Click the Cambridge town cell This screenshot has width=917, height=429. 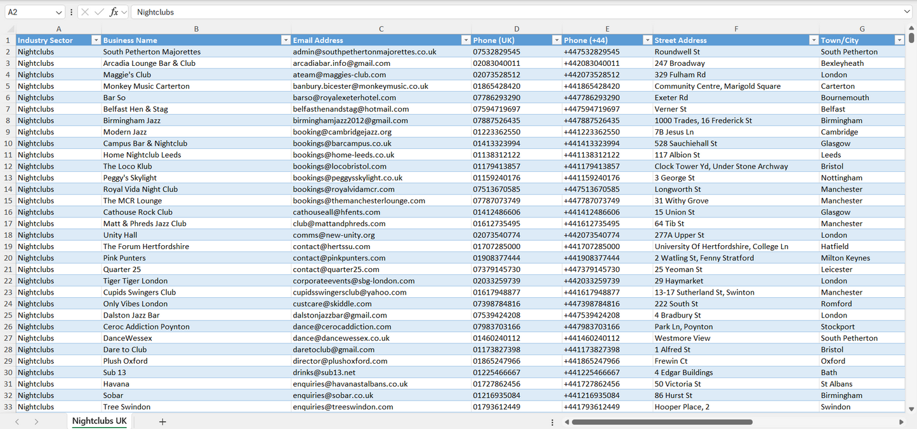click(x=862, y=132)
